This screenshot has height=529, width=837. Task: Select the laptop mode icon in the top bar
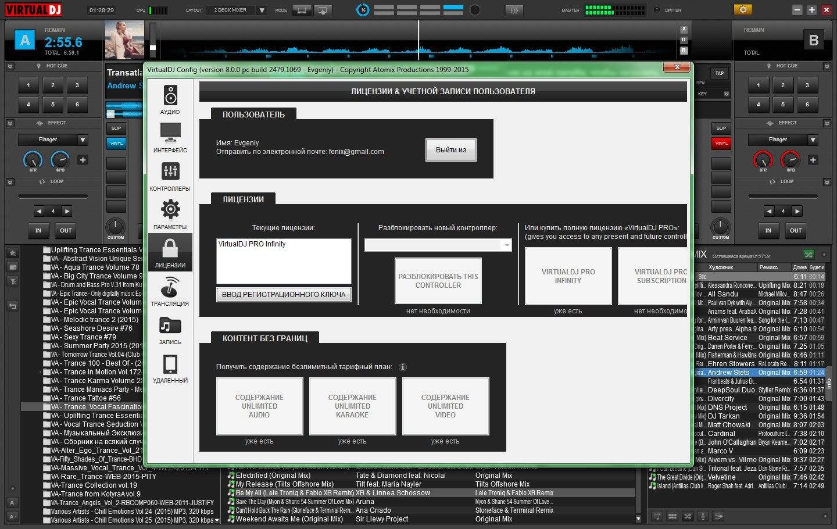click(302, 10)
